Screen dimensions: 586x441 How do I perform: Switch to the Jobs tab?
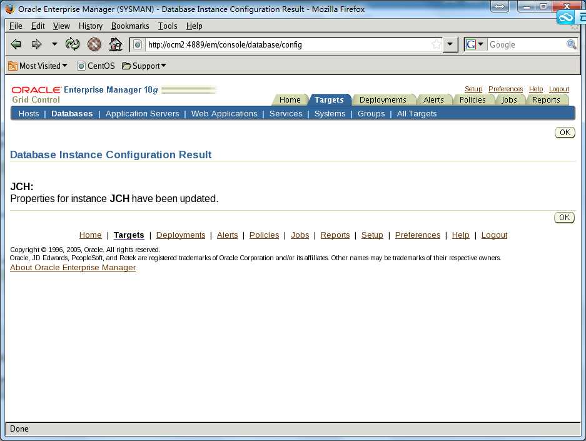(x=509, y=100)
